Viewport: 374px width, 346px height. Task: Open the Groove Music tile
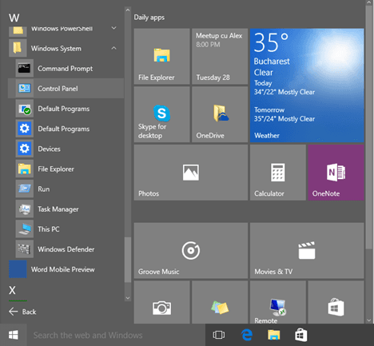click(191, 251)
